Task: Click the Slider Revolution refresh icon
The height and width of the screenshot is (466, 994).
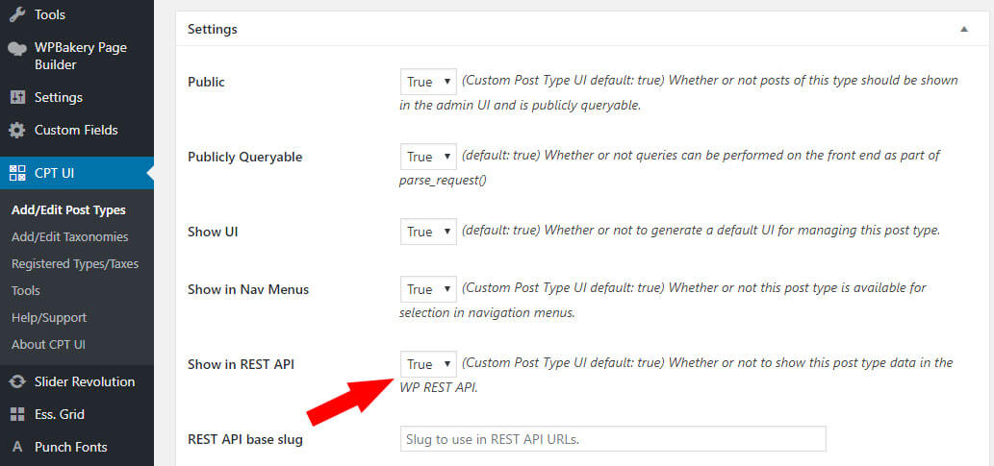Action: pyautogui.click(x=17, y=381)
